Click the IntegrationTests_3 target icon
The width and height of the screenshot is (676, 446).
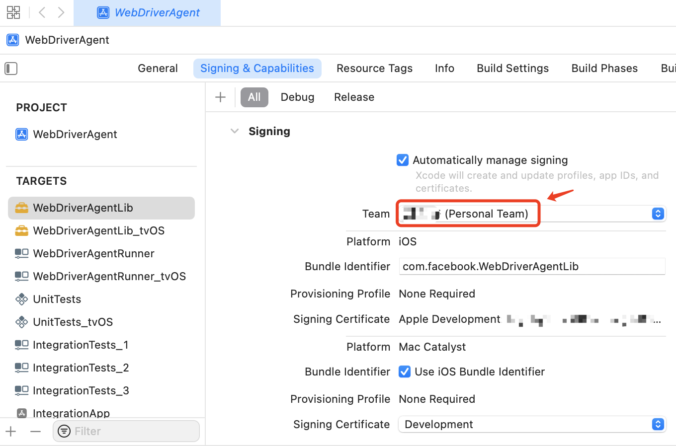[x=22, y=390]
